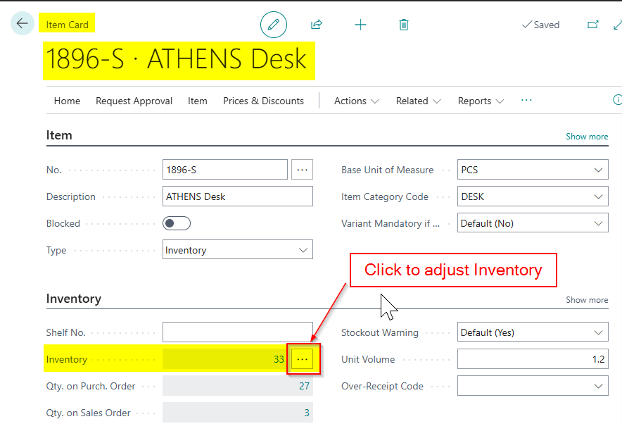The height and width of the screenshot is (431, 622).
Task: Select the Prices & Discounts menu
Action: [x=263, y=101]
